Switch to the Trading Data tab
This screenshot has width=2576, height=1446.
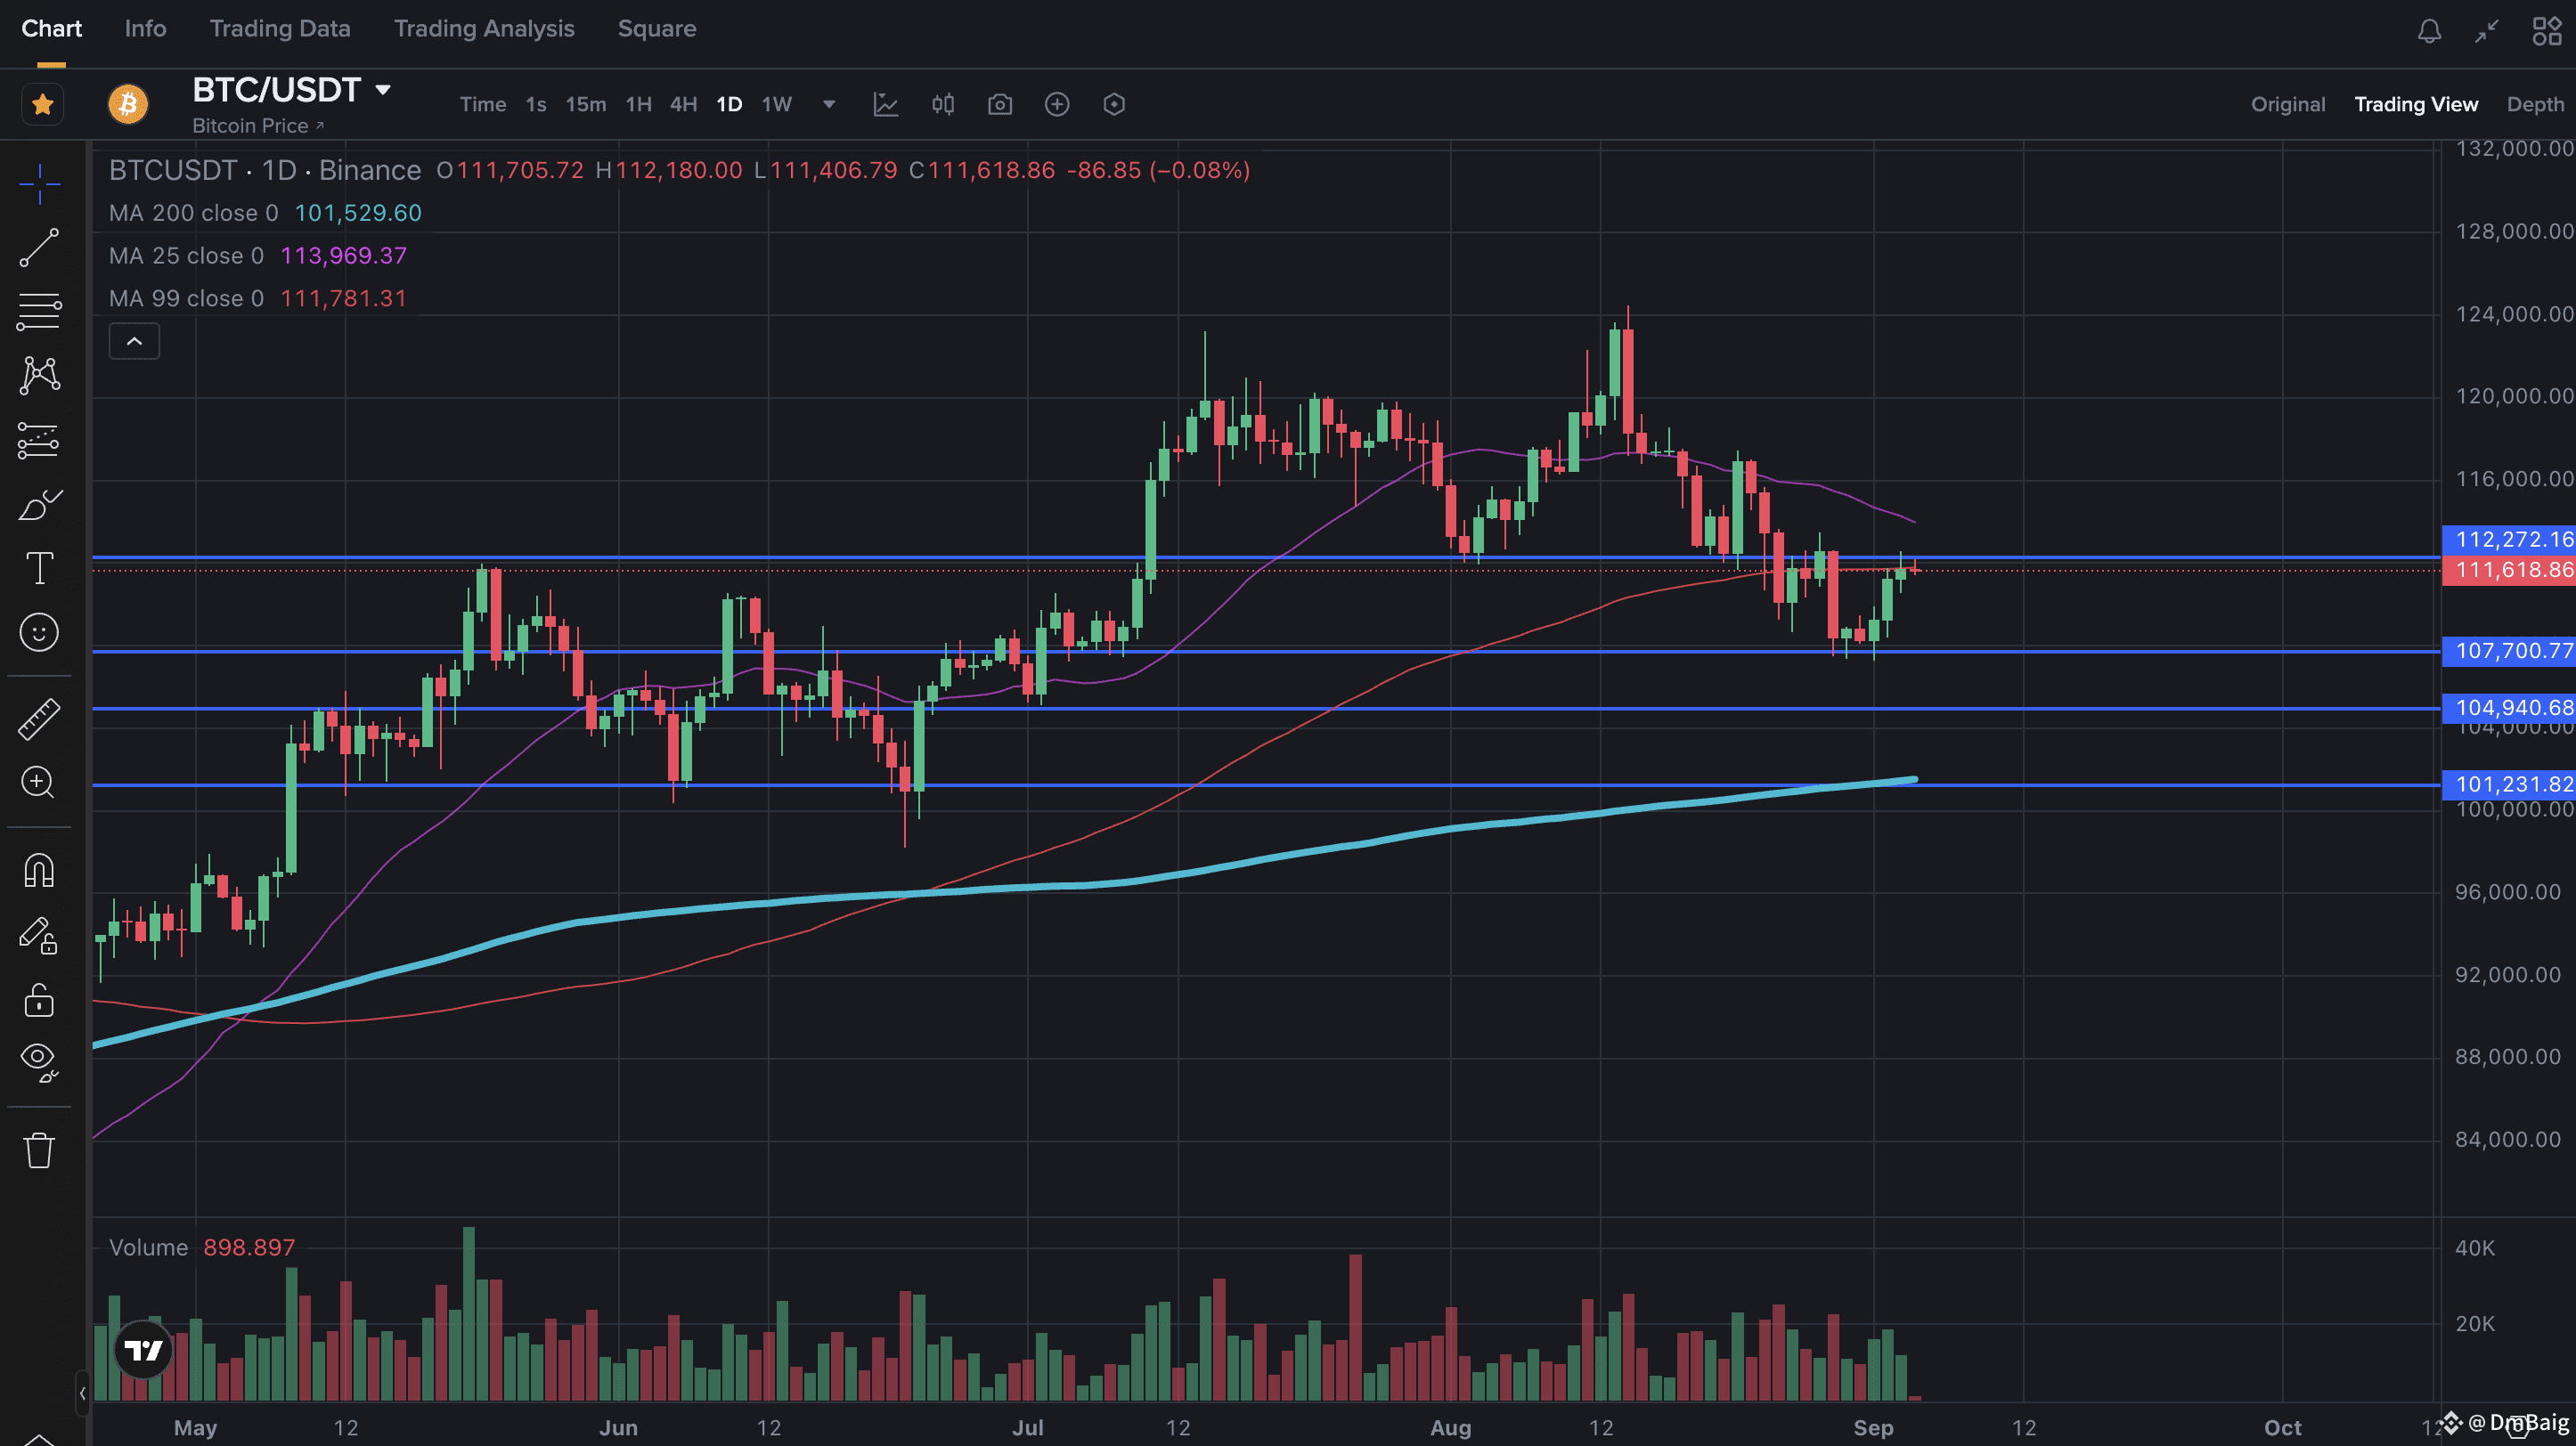(x=280, y=28)
